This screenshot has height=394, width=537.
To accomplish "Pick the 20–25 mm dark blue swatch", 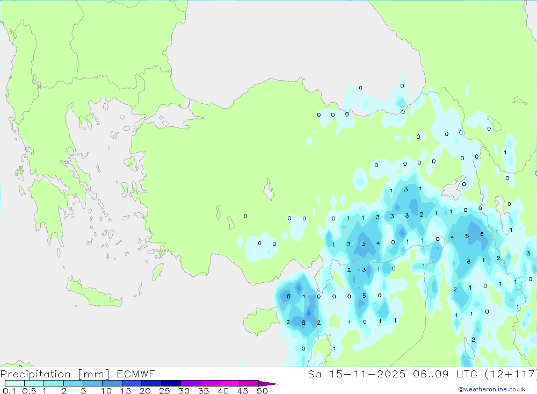I will pos(151,383).
